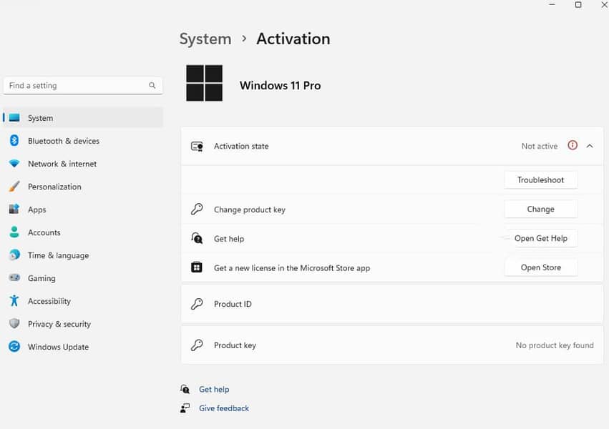This screenshot has width=609, height=429.
Task: Click the red info warning icon
Action: tap(573, 145)
